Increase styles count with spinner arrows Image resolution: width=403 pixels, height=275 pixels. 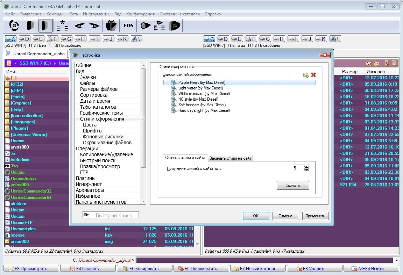pos(306,167)
